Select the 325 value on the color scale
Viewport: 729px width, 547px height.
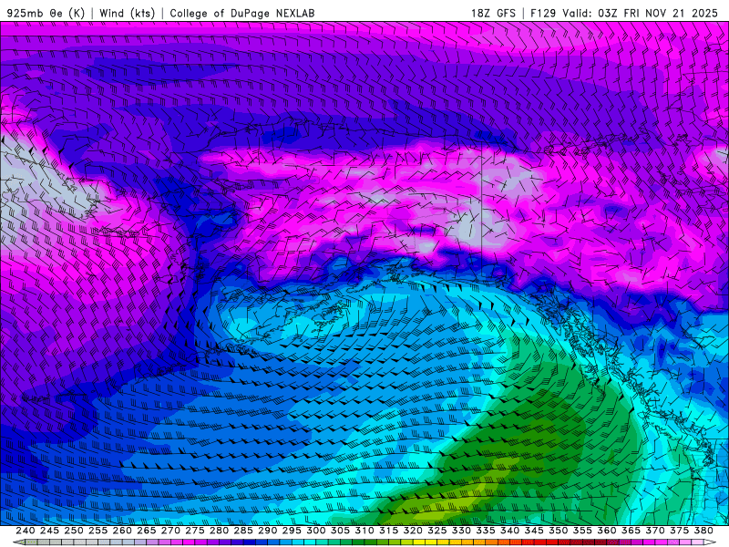click(x=436, y=531)
